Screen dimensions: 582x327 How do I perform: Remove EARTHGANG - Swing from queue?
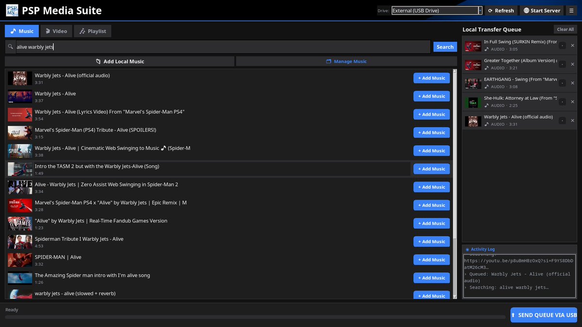(572, 83)
